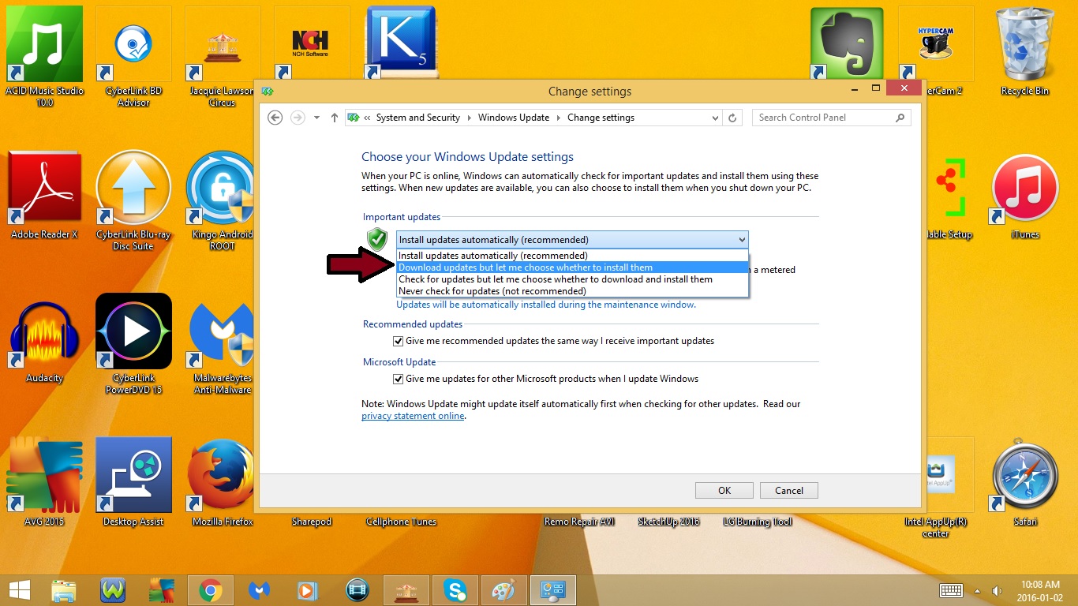The image size is (1078, 606).
Task: Click the Windows Start button
Action: (20, 589)
